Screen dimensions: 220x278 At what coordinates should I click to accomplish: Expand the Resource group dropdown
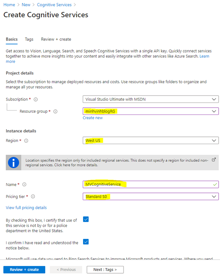(x=151, y=111)
